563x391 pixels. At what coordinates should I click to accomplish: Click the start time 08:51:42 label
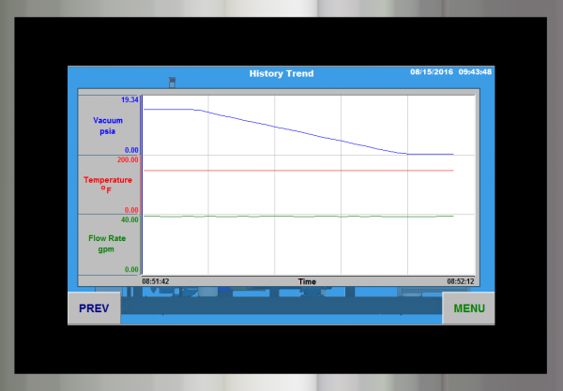156,280
